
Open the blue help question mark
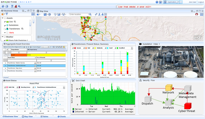pos(157,2)
